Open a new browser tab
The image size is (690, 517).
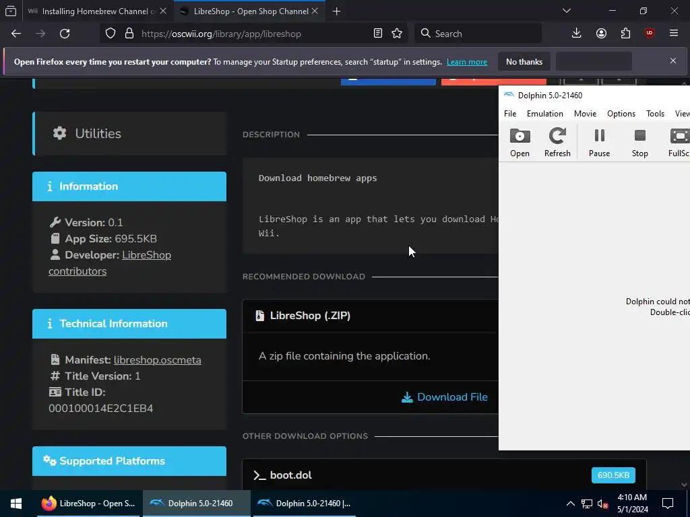[337, 11]
